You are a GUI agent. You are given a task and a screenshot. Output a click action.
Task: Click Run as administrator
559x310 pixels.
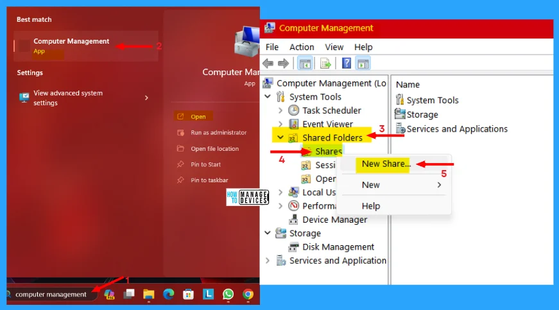[219, 133]
